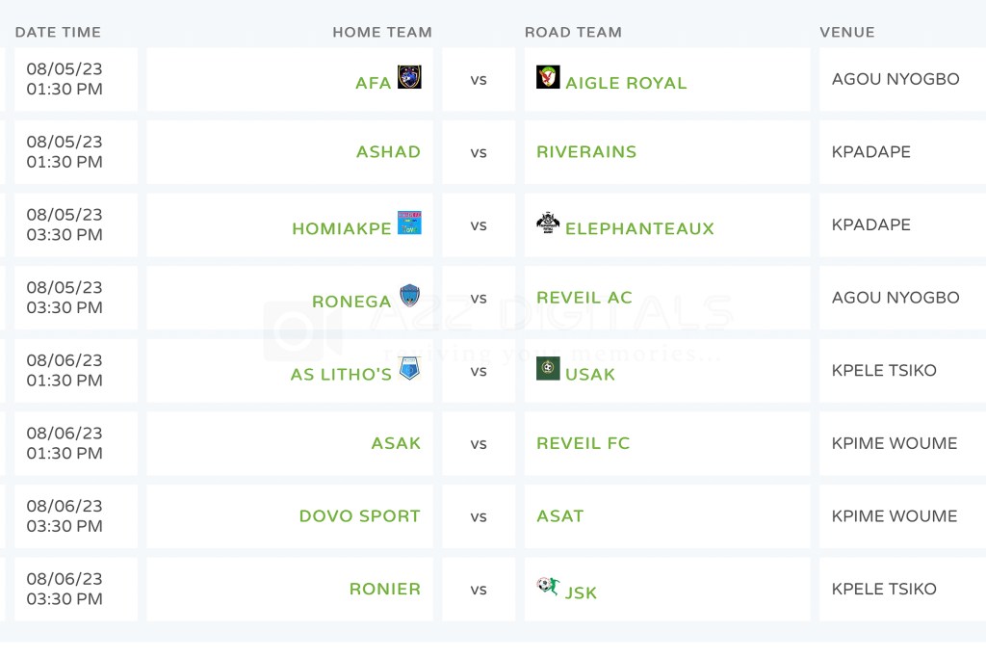
Task: Select the ASAK home team link
Action: (396, 443)
